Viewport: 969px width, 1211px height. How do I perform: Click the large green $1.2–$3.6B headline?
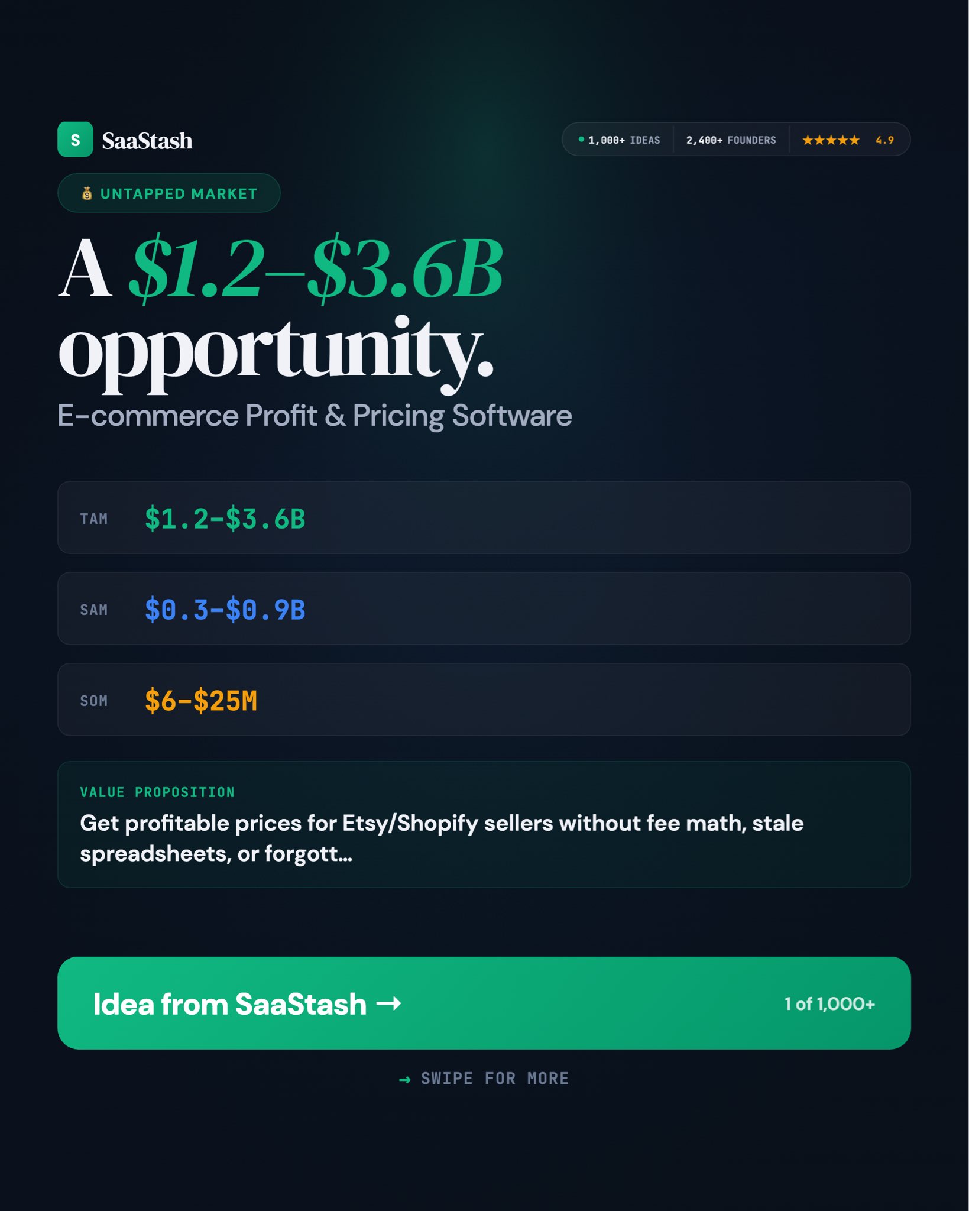pos(316,269)
